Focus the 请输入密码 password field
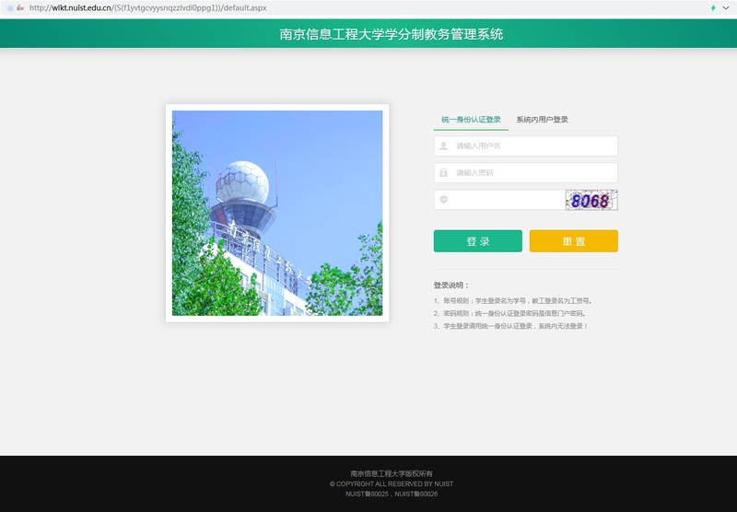 tap(532, 172)
